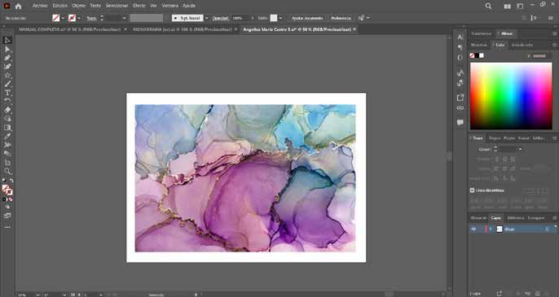Switch to MANUAL COMPLETO.ai document tab

[x=69, y=29]
